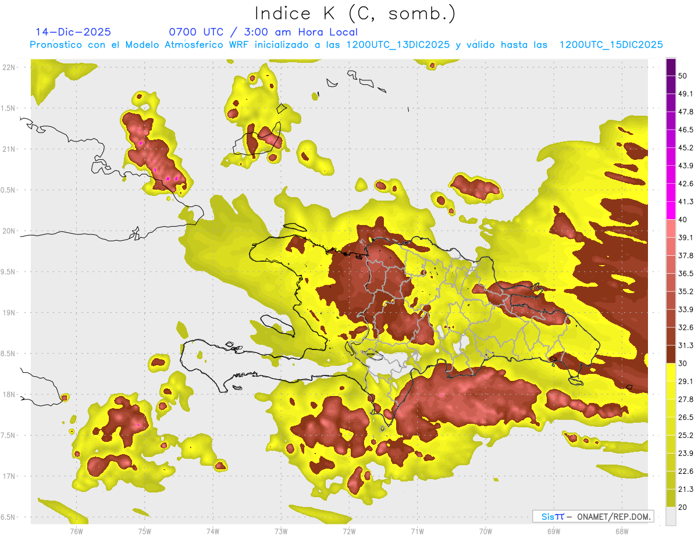This screenshot has width=698, height=539.
Task: Click the '19N' latitude label
Action: click(8, 312)
